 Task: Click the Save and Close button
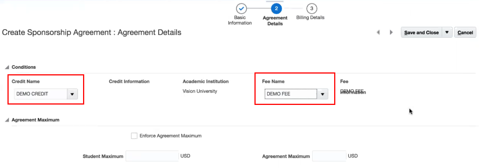click(421, 32)
